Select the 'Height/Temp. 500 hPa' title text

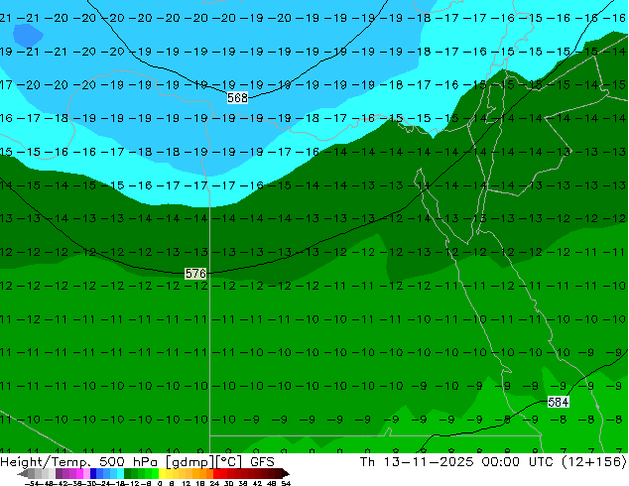tap(80, 462)
